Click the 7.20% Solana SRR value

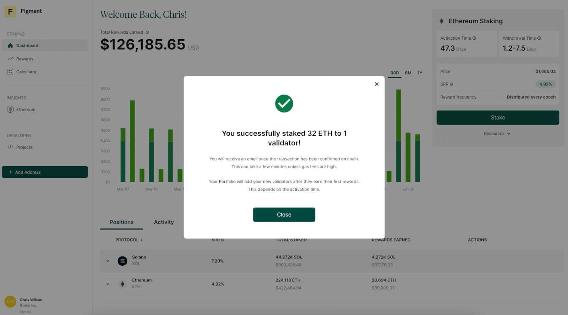point(218,261)
